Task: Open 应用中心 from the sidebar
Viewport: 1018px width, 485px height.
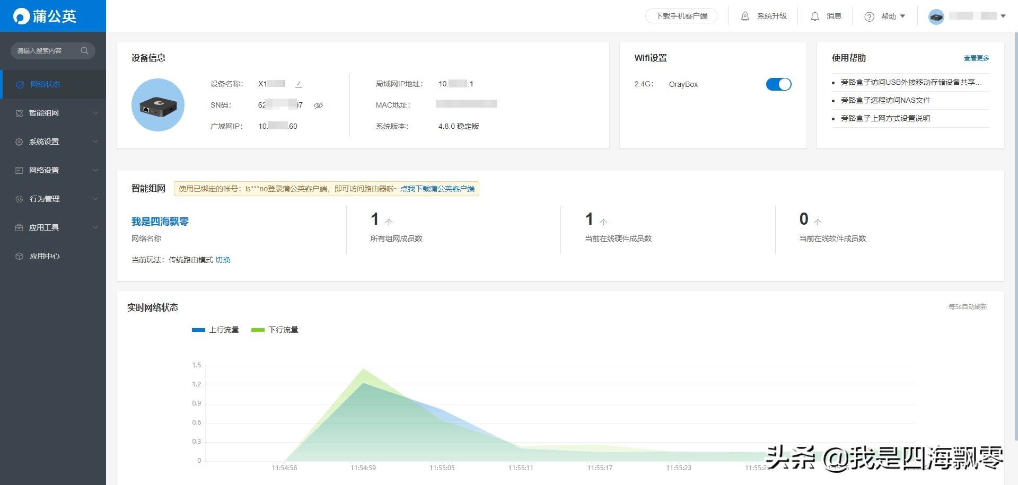Action: (x=45, y=256)
